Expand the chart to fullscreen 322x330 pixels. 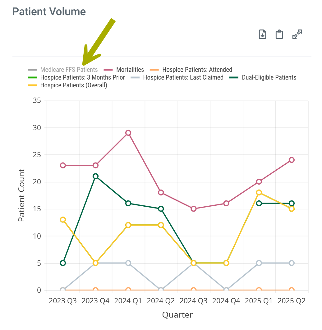pos(297,34)
